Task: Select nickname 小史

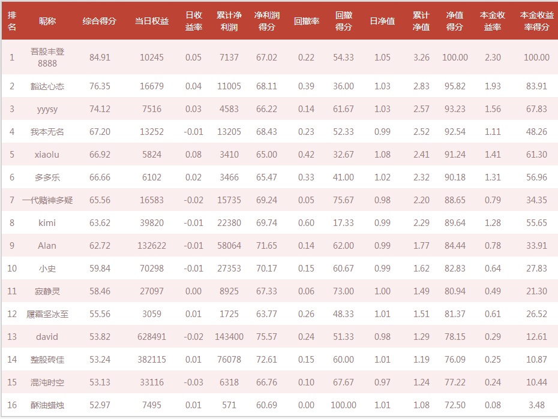Action: pos(47,269)
